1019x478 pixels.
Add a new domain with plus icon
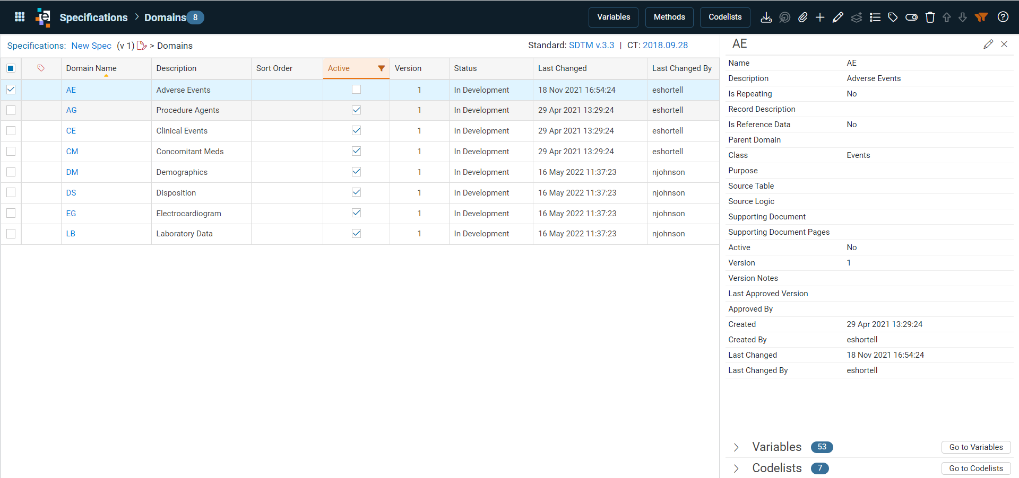(x=820, y=17)
